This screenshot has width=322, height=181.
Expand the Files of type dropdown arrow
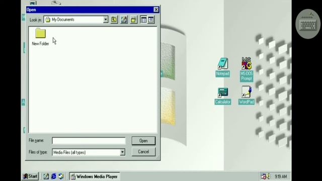coord(122,152)
